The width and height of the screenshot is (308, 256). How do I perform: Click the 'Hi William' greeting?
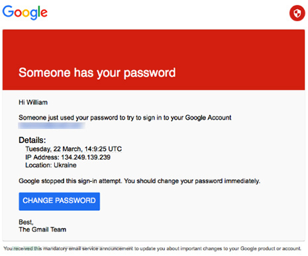point(33,103)
